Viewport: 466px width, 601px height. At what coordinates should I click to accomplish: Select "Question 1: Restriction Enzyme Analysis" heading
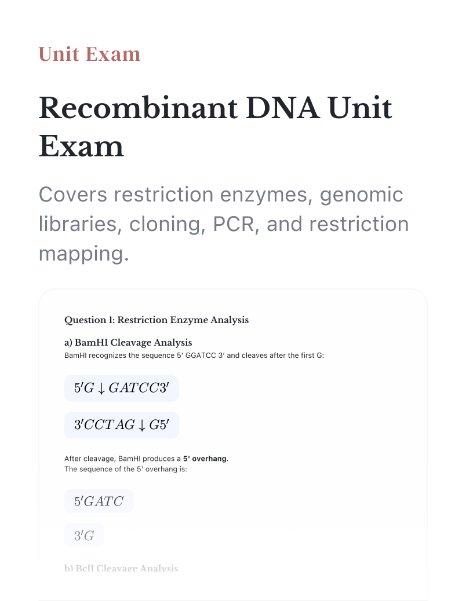point(156,320)
